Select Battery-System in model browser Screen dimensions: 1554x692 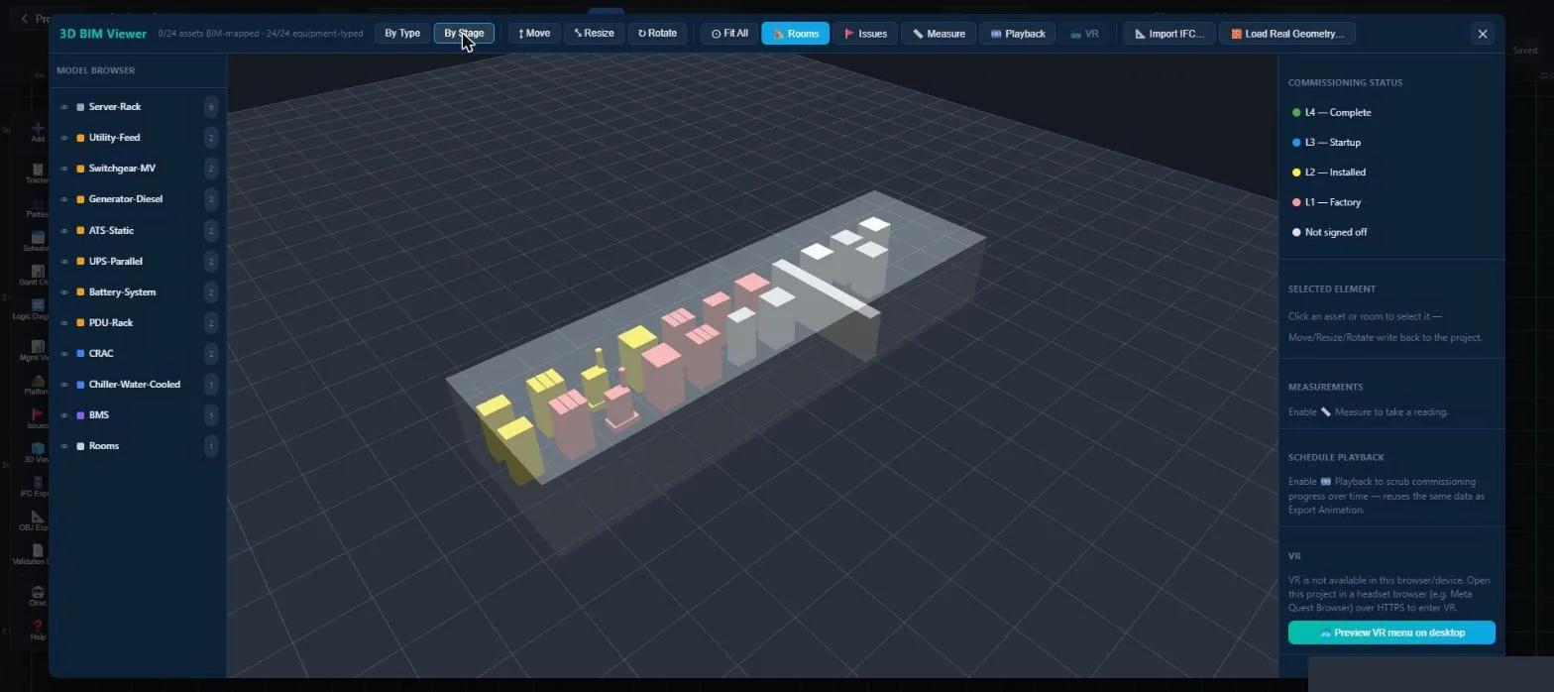122,292
